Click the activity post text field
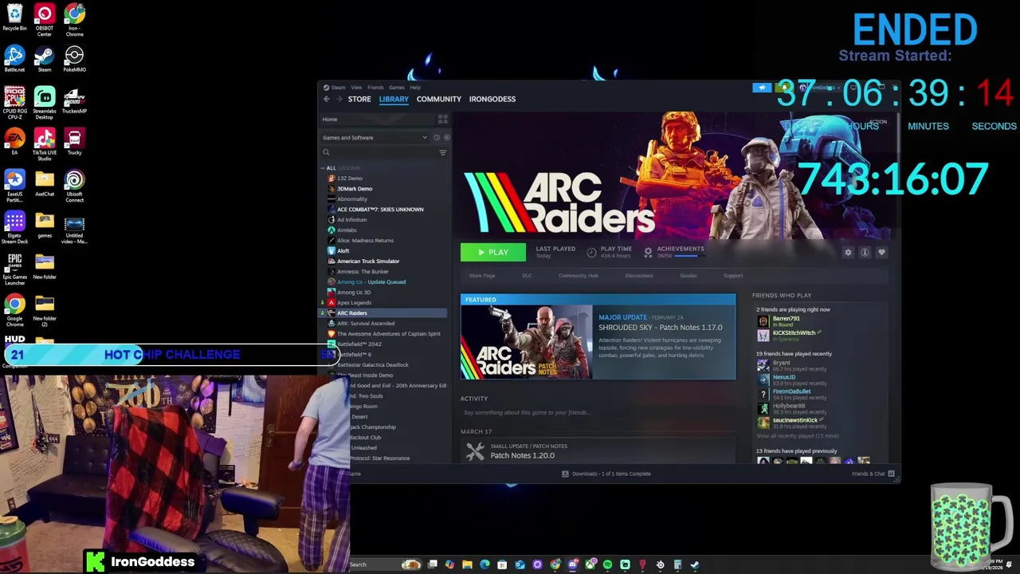The height and width of the screenshot is (574, 1020). tap(598, 412)
